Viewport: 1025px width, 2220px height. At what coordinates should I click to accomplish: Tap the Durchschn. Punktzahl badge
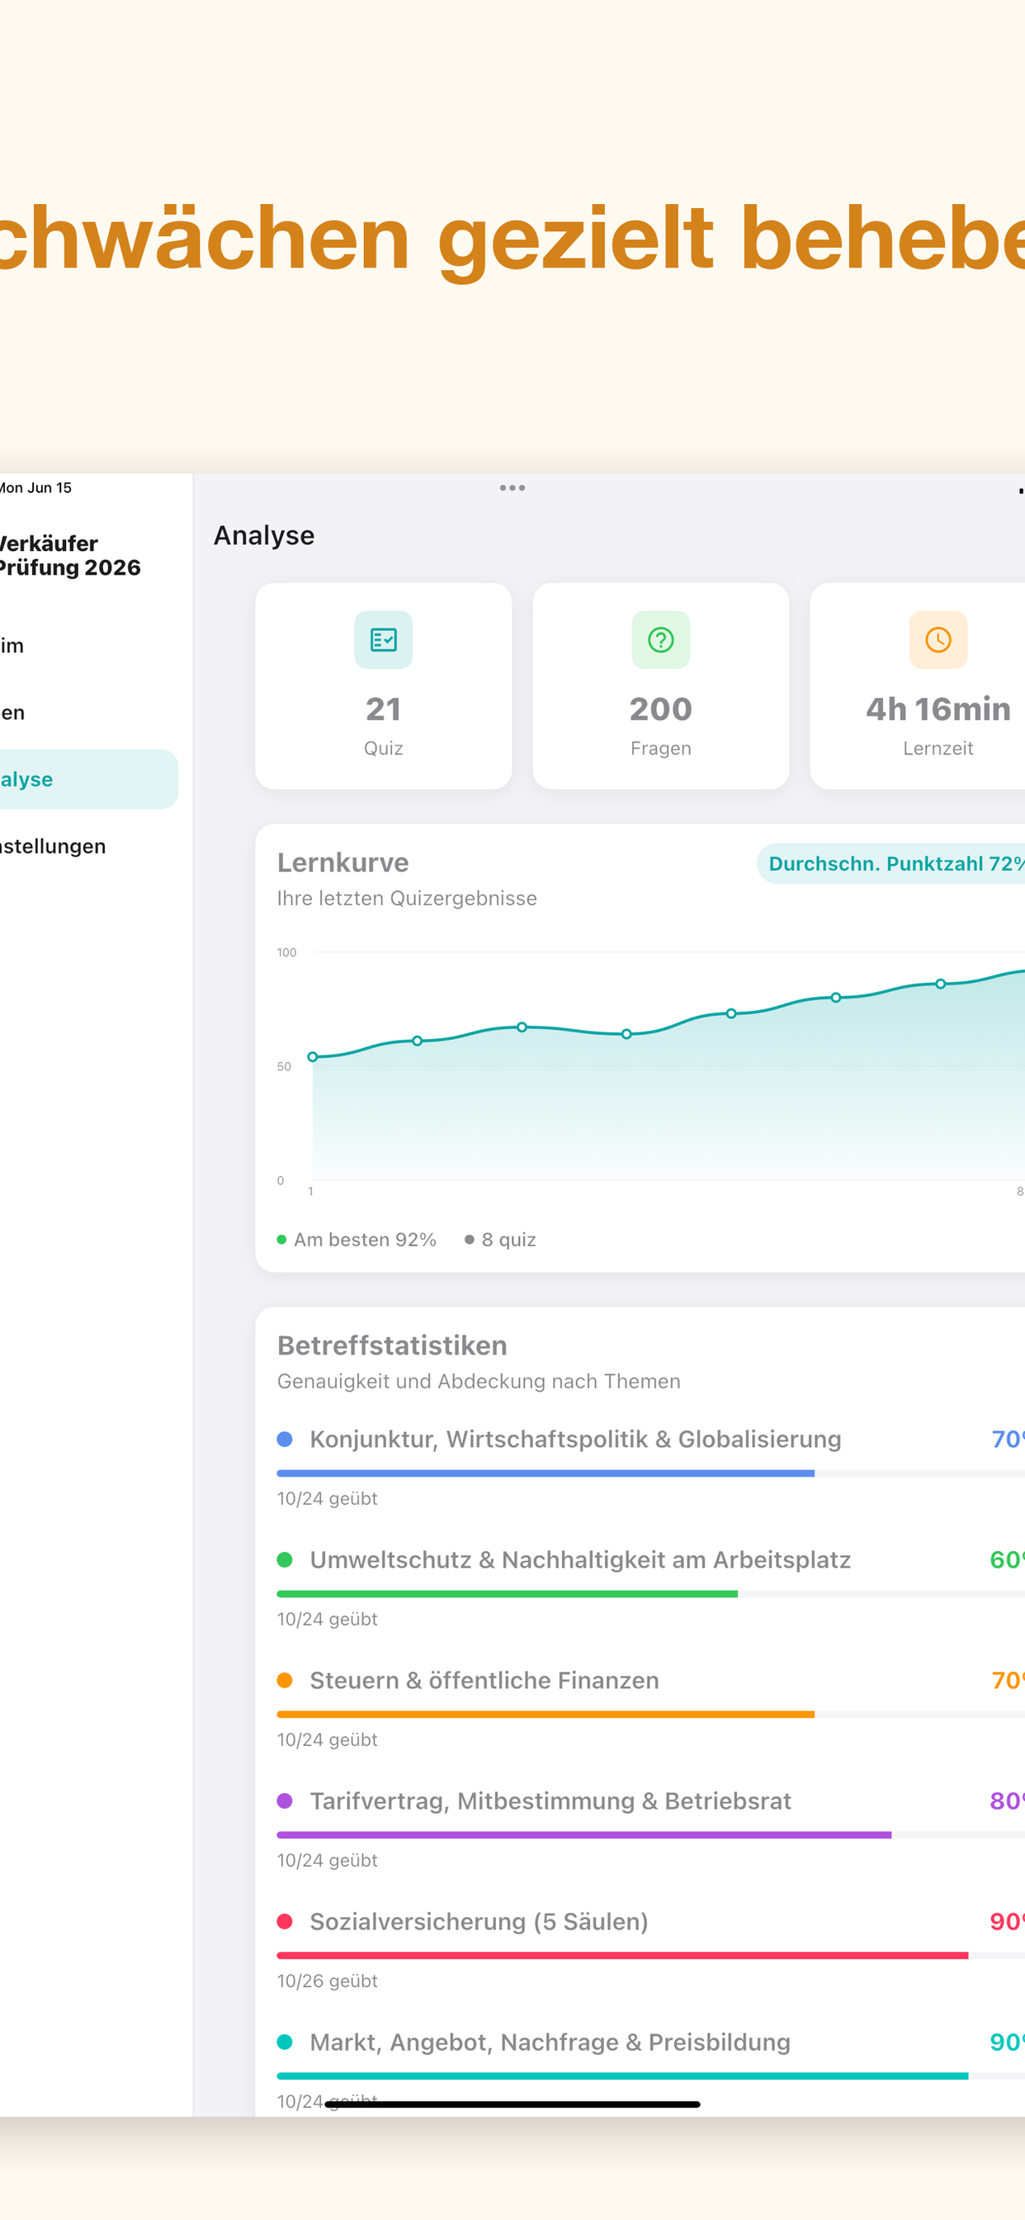click(x=891, y=864)
